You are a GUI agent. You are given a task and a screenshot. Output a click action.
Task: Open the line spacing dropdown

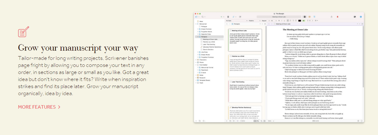(310, 21)
